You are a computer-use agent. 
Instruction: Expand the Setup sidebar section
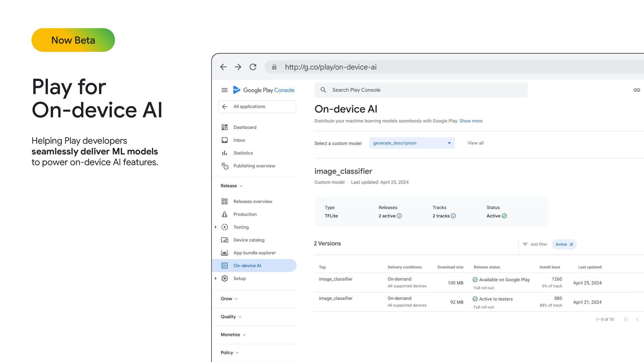(x=216, y=279)
